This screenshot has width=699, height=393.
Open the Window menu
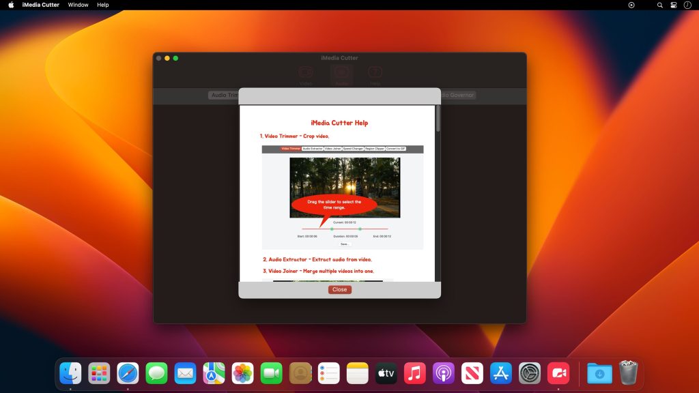tap(78, 5)
